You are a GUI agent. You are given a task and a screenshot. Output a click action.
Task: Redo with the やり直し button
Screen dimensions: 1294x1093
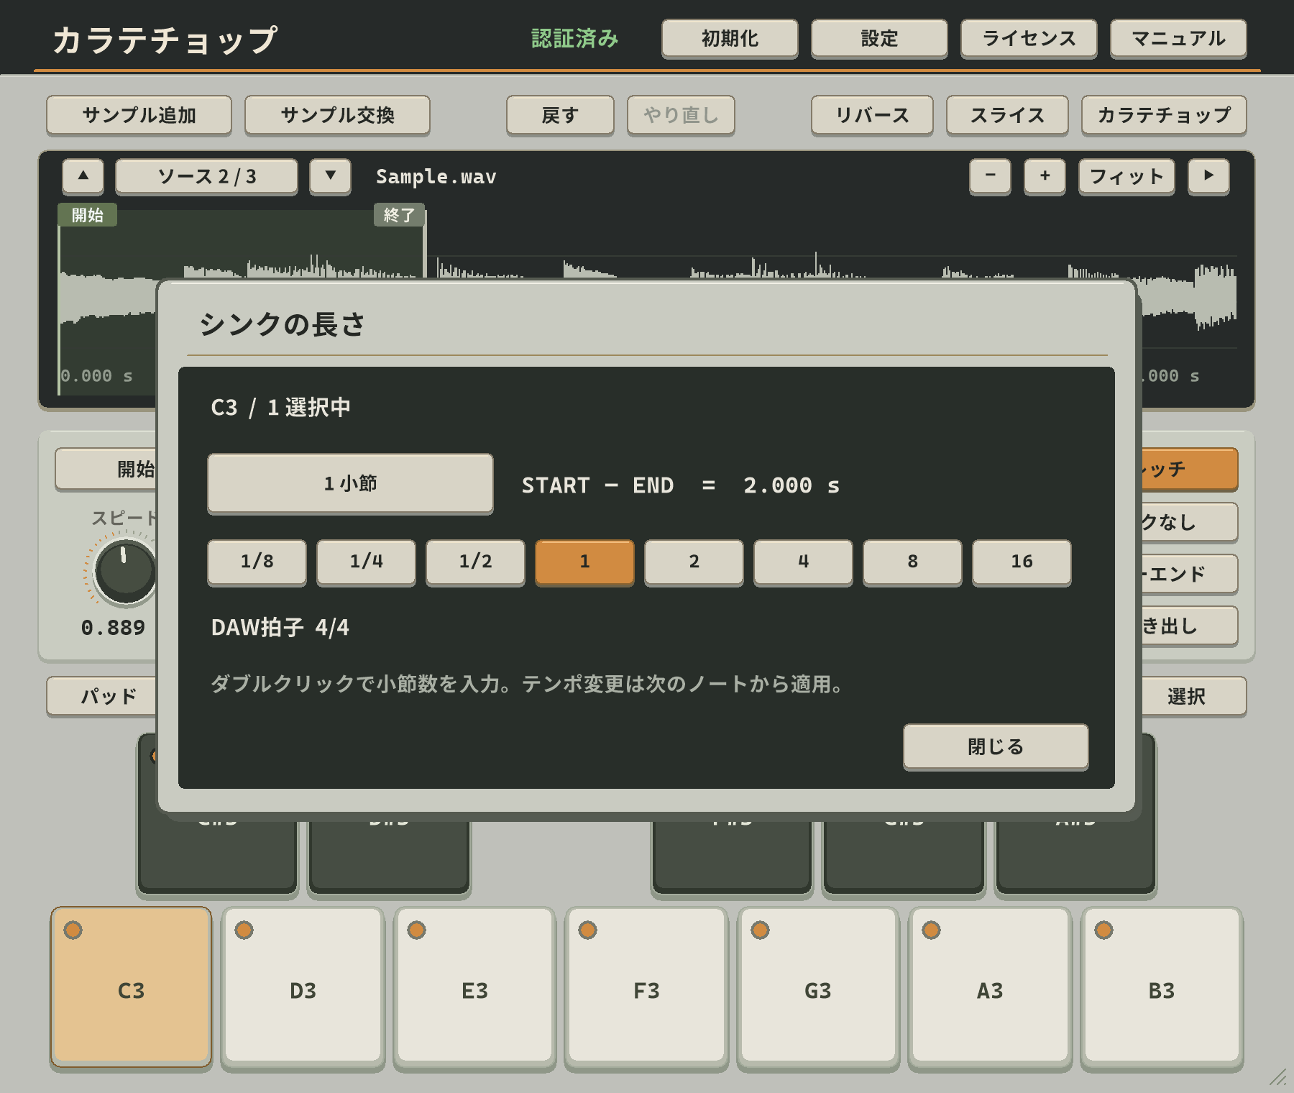pos(681,115)
